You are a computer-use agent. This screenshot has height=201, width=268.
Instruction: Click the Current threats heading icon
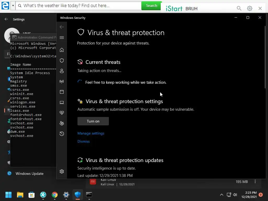80,62
